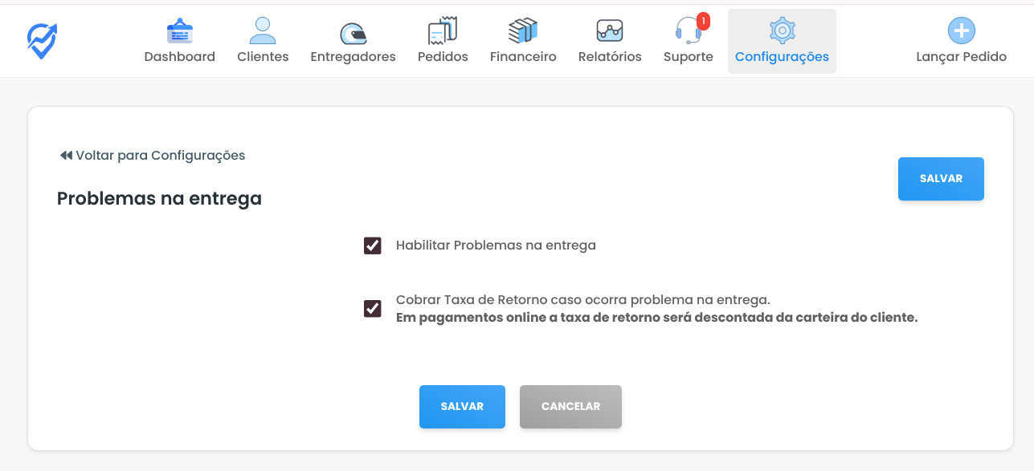Screen dimensions: 1034x471
Task: Click the Lançar Pedido plus icon
Action: pyautogui.click(x=961, y=32)
